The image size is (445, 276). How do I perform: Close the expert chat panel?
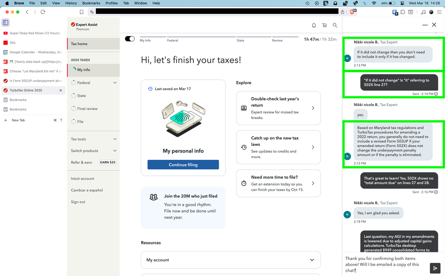pos(434,24)
